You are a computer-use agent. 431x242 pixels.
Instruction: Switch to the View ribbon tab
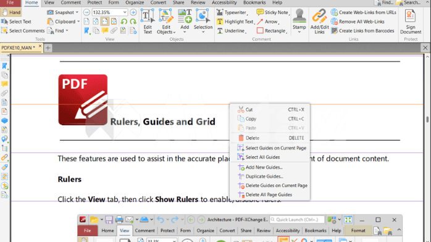(x=49, y=2)
